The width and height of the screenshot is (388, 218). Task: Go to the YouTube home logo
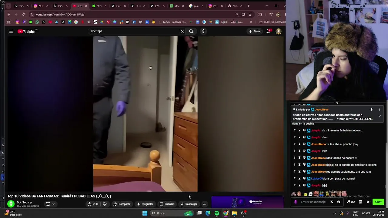pos(26,31)
